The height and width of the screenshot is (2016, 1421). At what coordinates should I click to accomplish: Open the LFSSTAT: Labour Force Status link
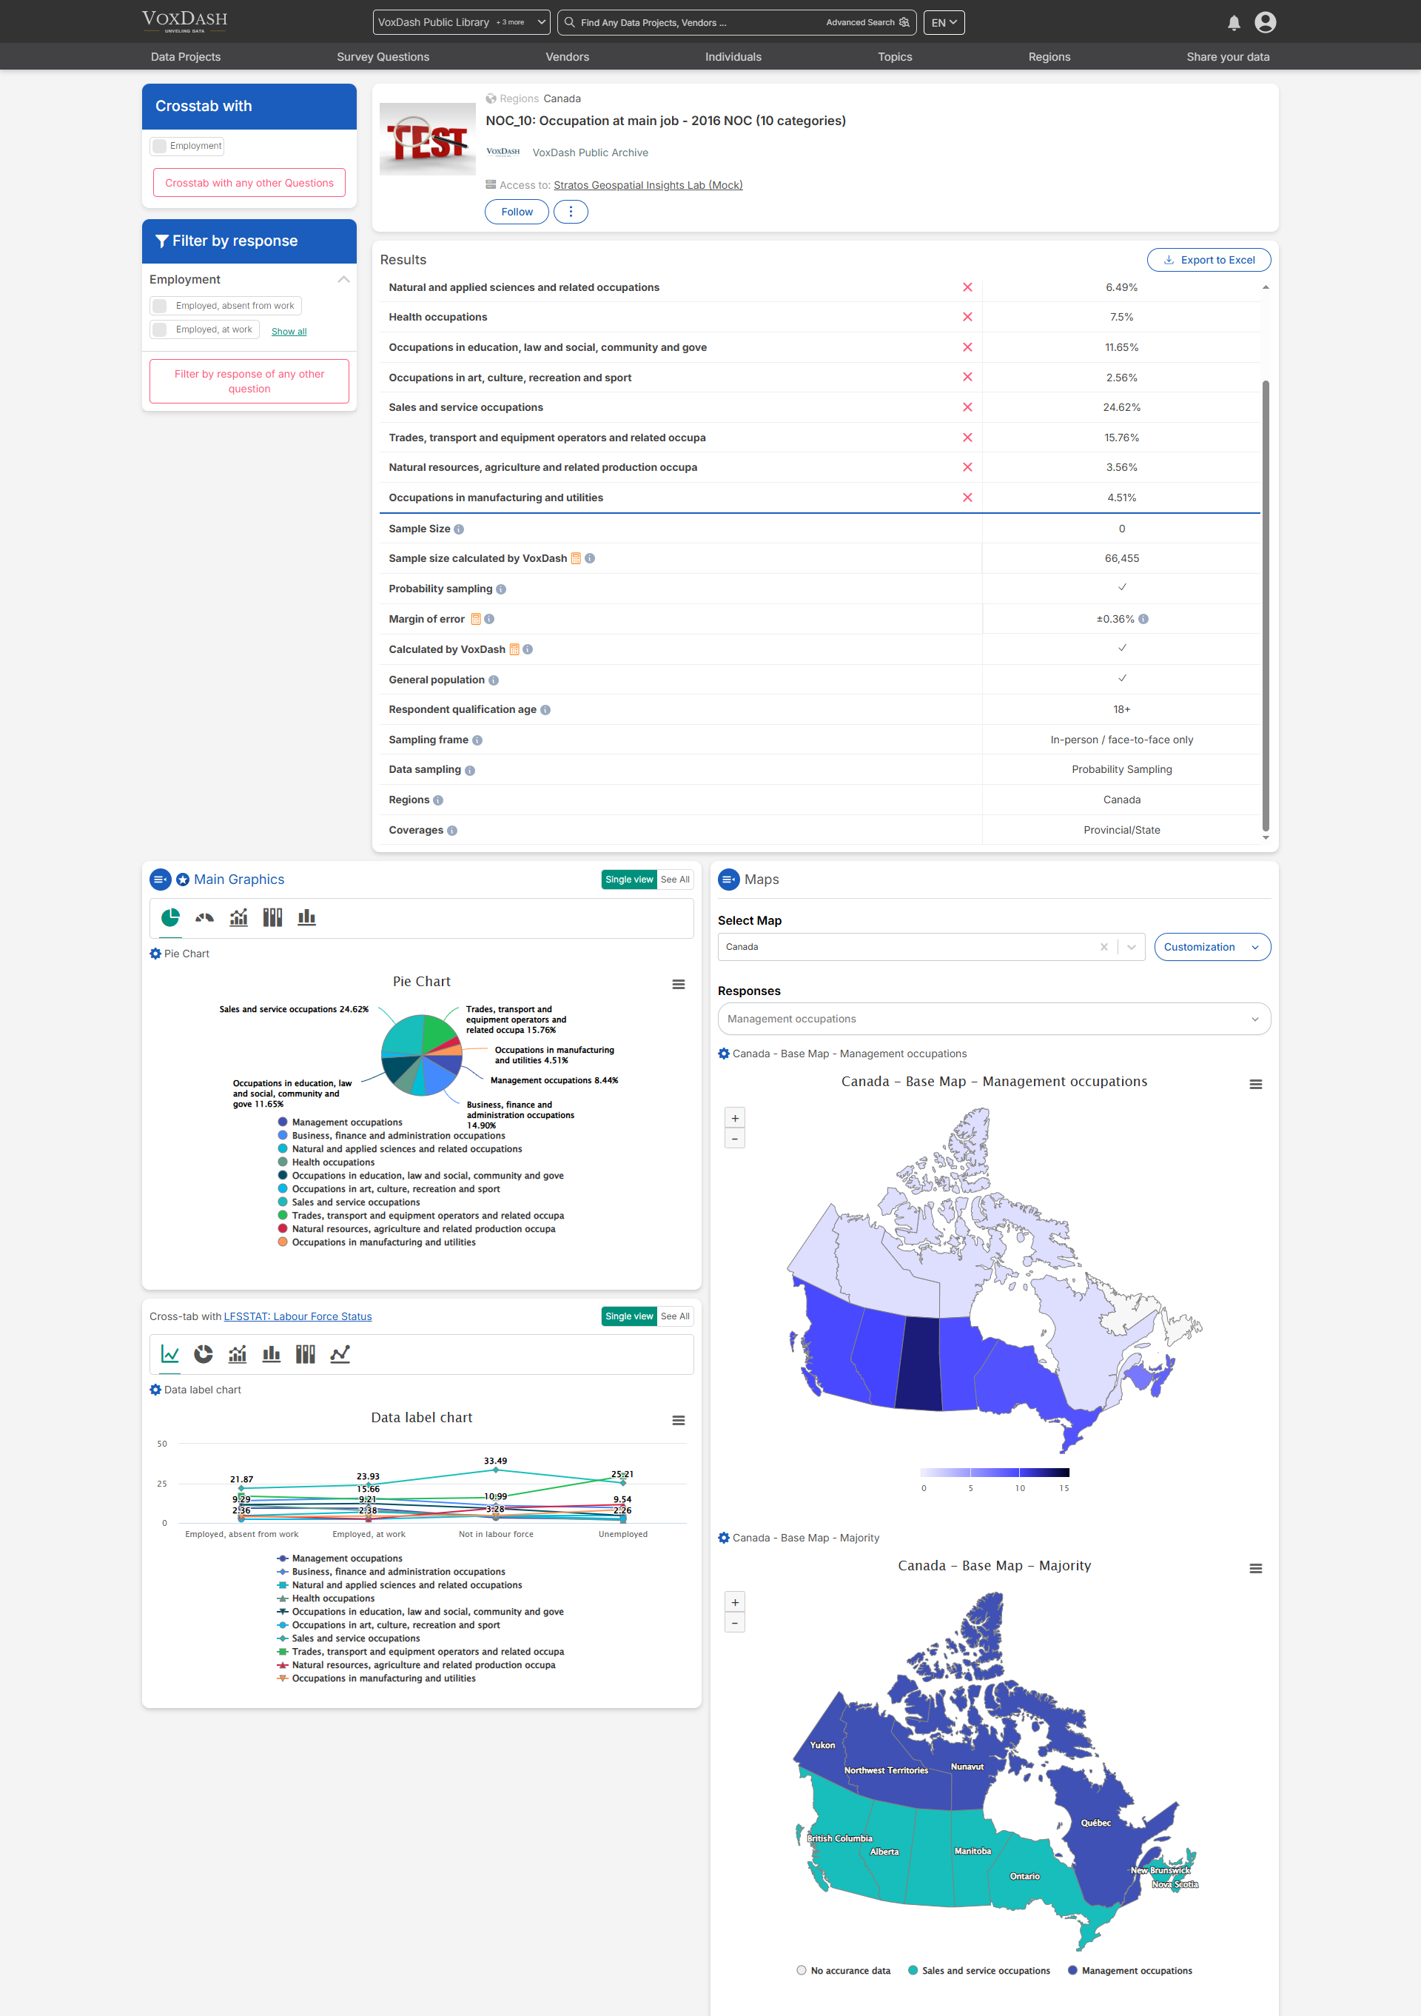(298, 1316)
